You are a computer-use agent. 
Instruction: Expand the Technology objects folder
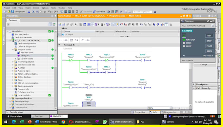tap(13, 62)
